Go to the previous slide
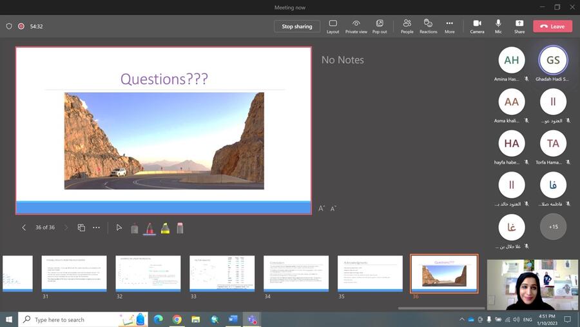This screenshot has height=327, width=580. click(x=24, y=228)
